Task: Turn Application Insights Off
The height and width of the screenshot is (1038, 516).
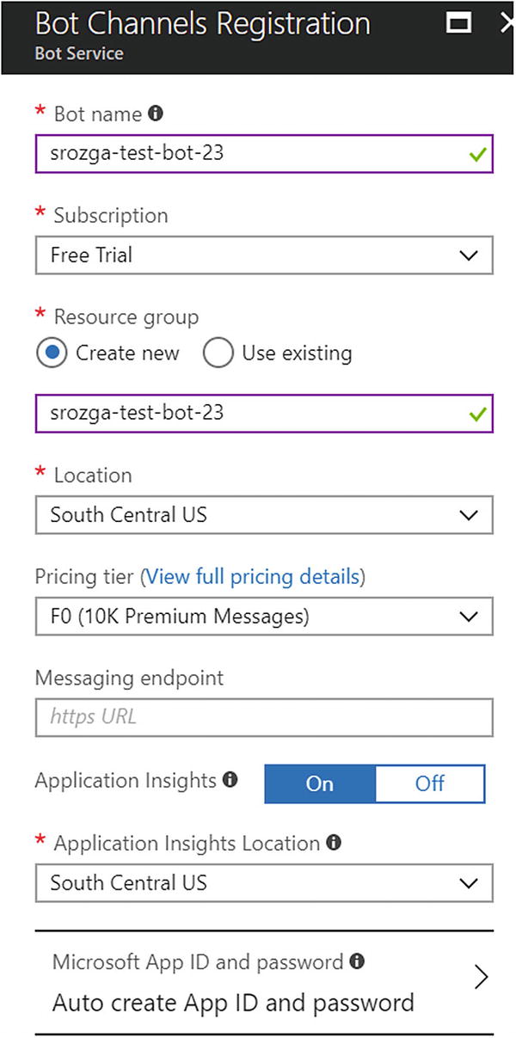Action: [430, 783]
